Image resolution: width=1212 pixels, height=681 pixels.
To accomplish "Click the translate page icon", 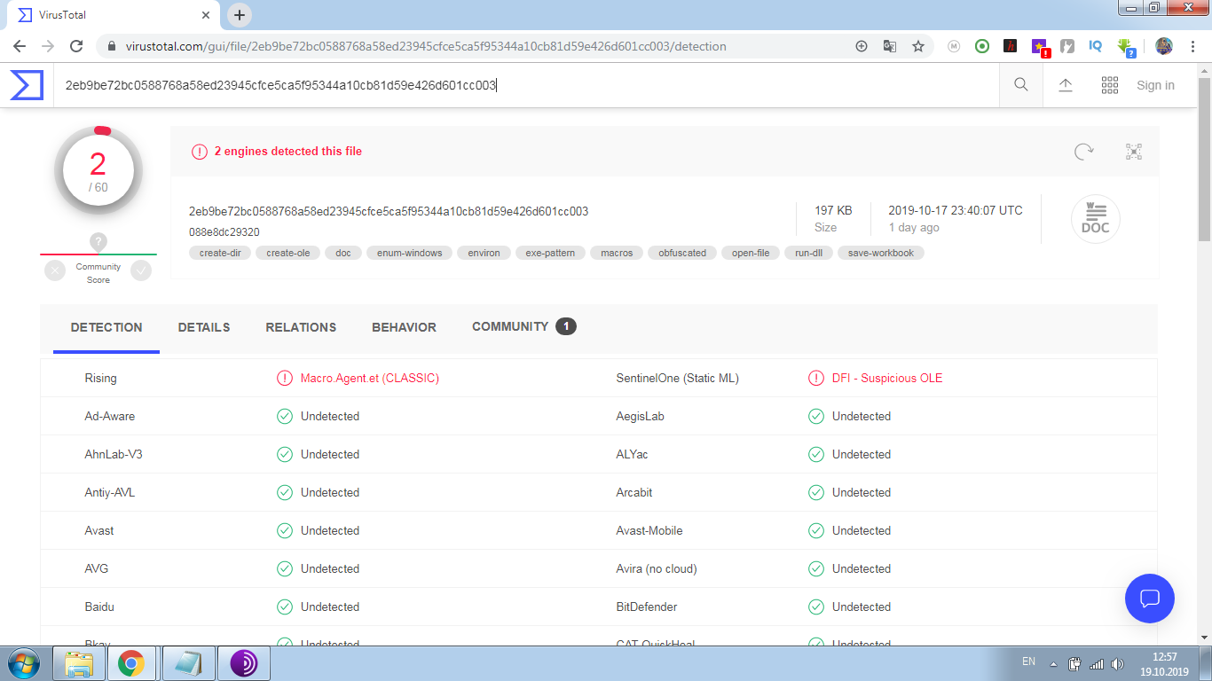I will click(x=890, y=46).
